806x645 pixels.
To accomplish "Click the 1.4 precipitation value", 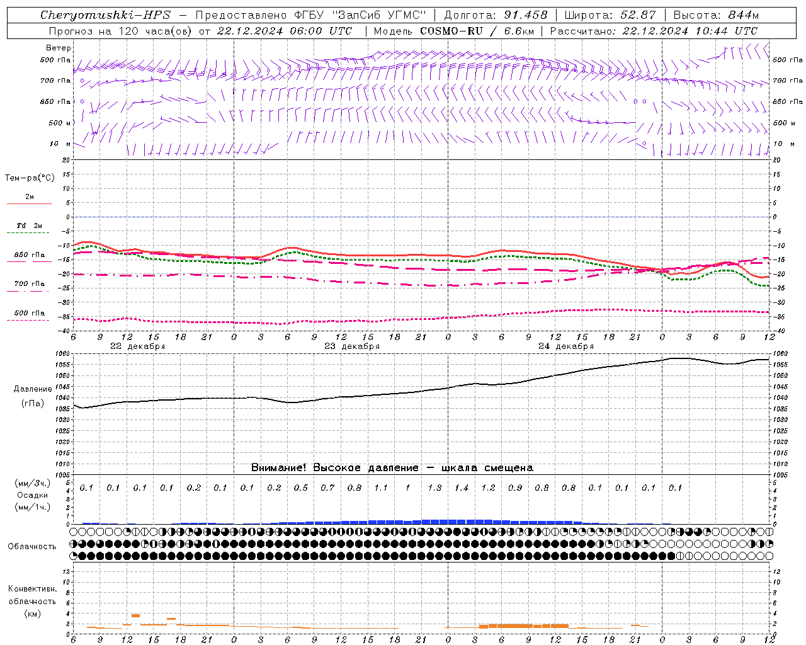I will click(x=462, y=488).
